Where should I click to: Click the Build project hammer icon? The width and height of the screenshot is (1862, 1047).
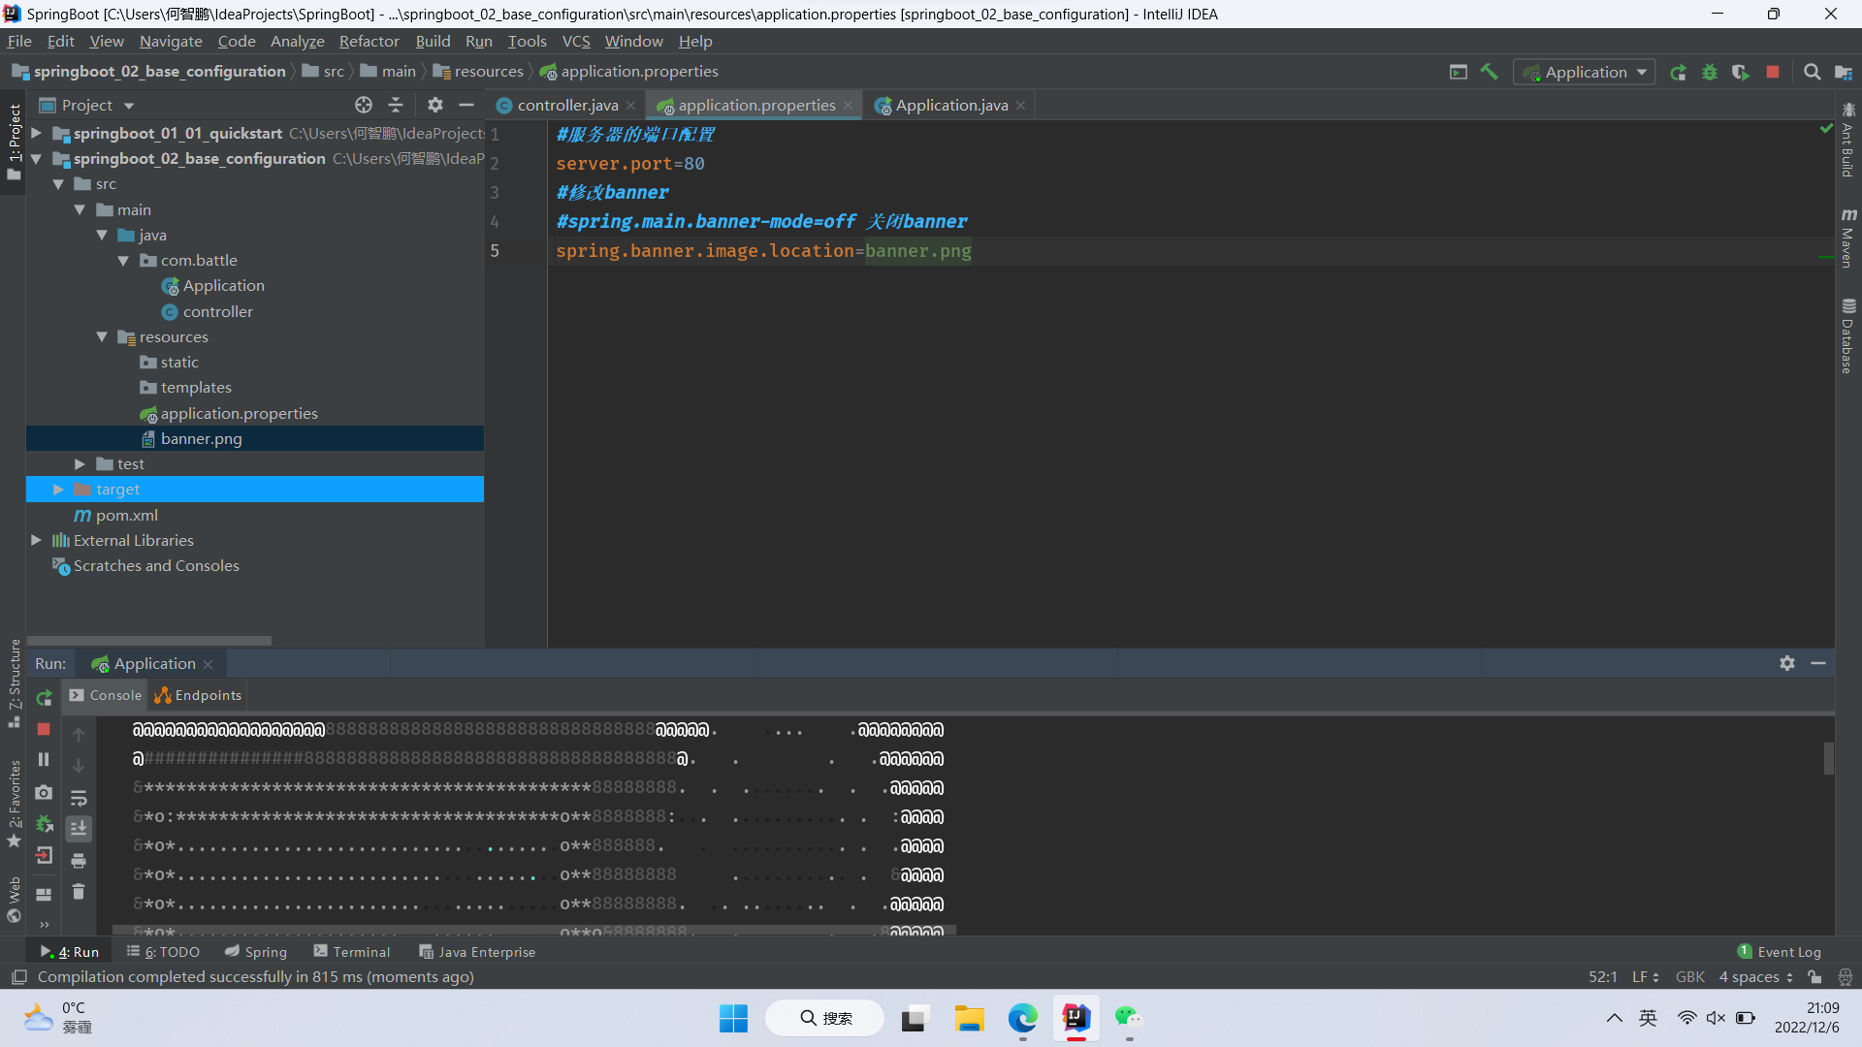click(1490, 72)
